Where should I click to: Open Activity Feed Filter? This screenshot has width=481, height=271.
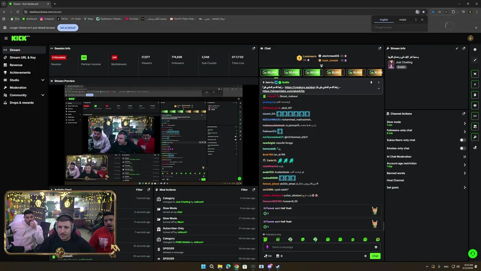(x=139, y=190)
